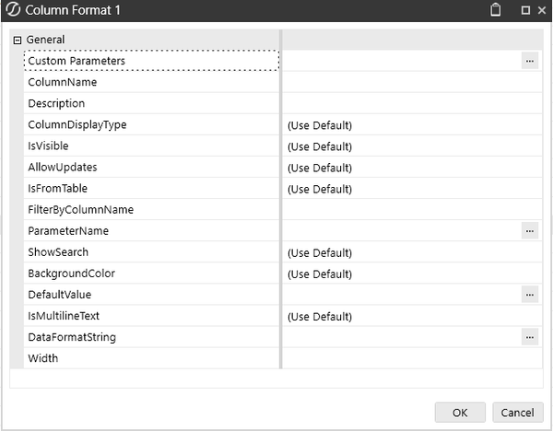Screen dimensions: 553x431
Task: Open the ShowSearch value dropdown
Action: pyautogui.click(x=411, y=252)
